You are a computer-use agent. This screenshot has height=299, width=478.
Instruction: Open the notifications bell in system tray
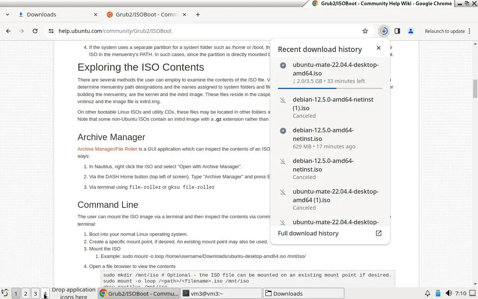(x=428, y=293)
